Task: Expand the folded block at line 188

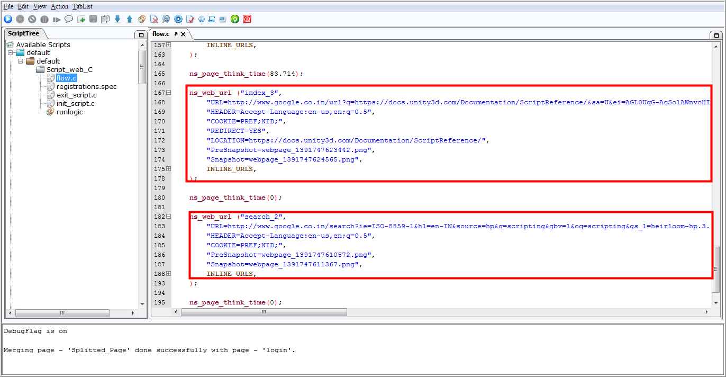Action: (169, 274)
